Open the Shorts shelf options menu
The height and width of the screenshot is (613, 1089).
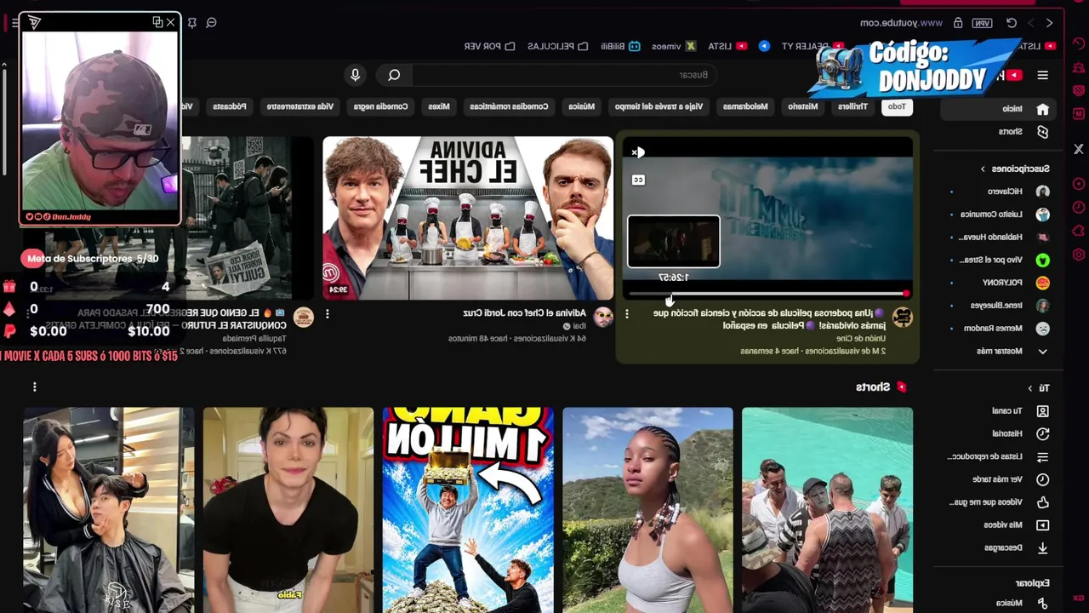pos(35,387)
